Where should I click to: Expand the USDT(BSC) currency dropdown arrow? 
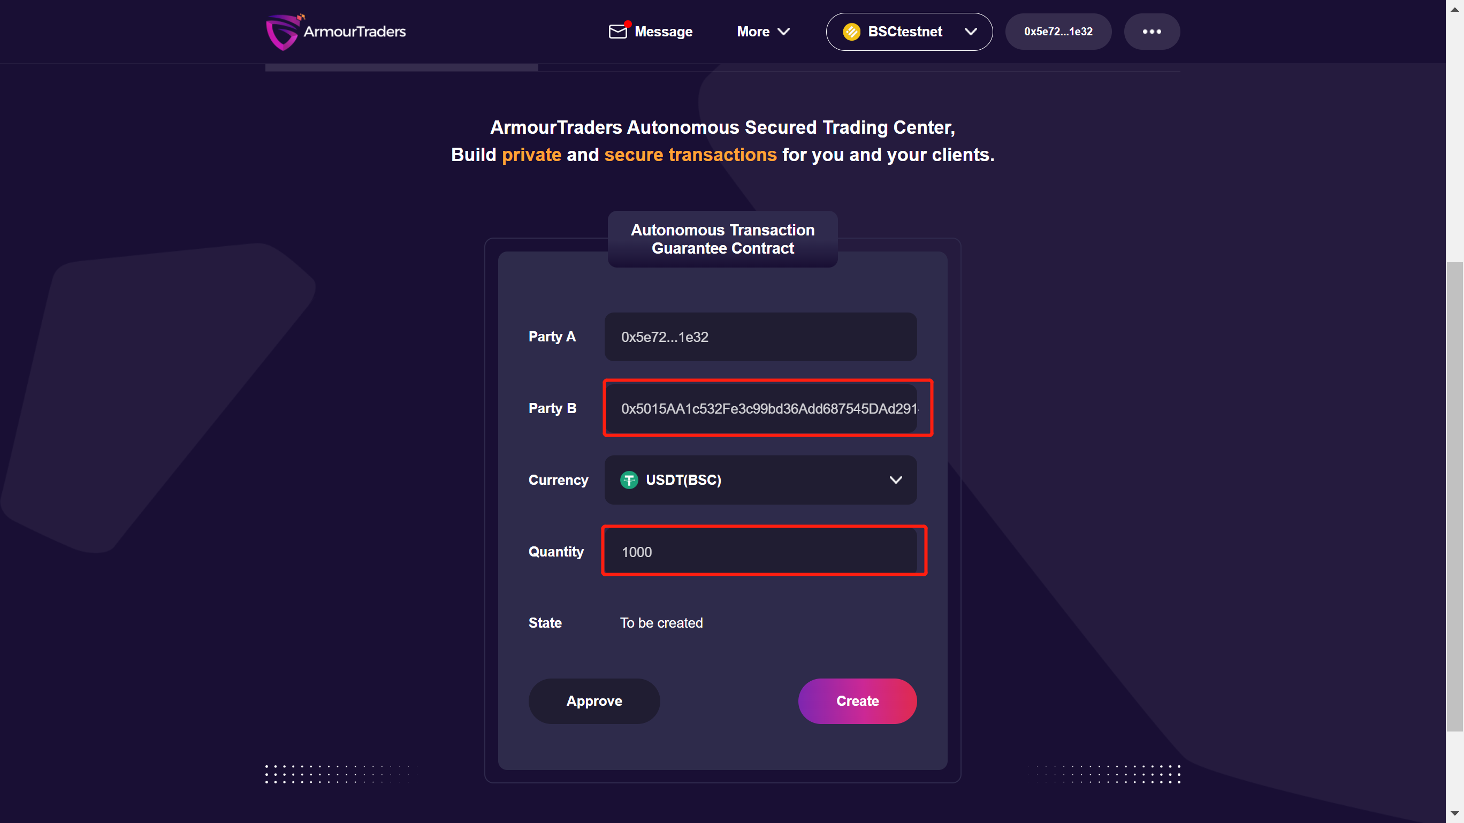tap(896, 481)
